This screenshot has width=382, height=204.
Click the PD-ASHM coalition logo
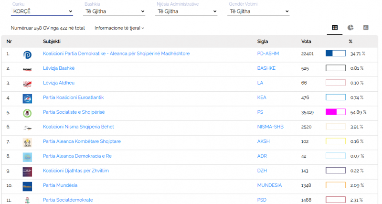tap(27, 54)
